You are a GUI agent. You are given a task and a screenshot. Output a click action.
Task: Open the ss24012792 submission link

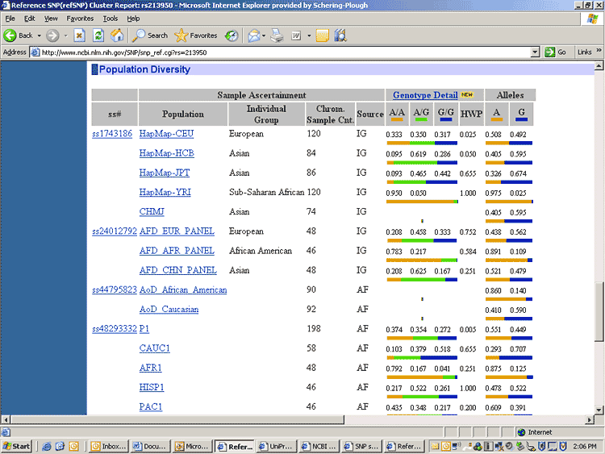[x=115, y=231]
